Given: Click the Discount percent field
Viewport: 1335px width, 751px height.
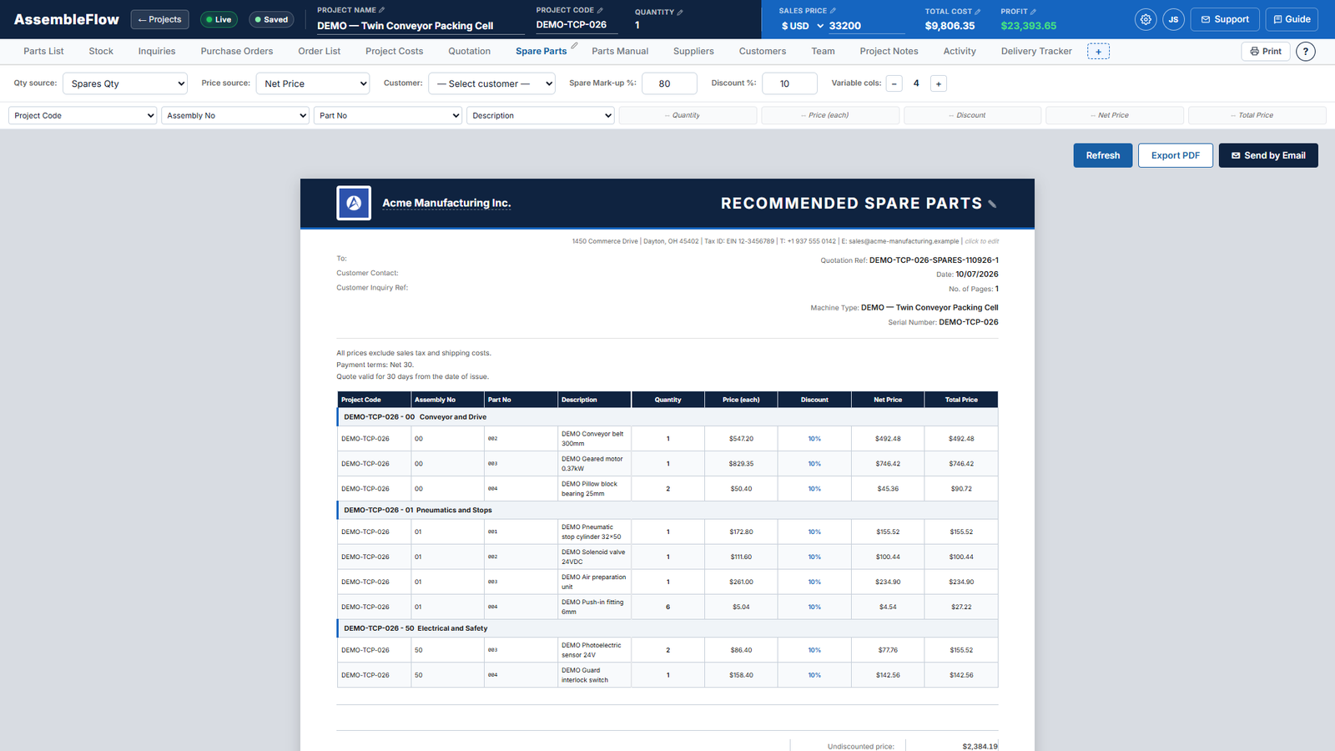Looking at the screenshot, I should (789, 83).
